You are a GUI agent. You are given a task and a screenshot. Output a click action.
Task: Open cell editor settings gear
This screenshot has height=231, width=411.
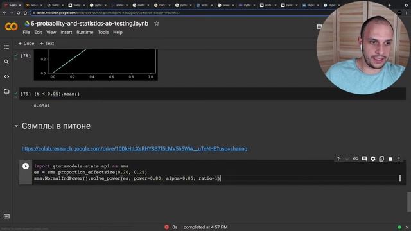coord(372,158)
